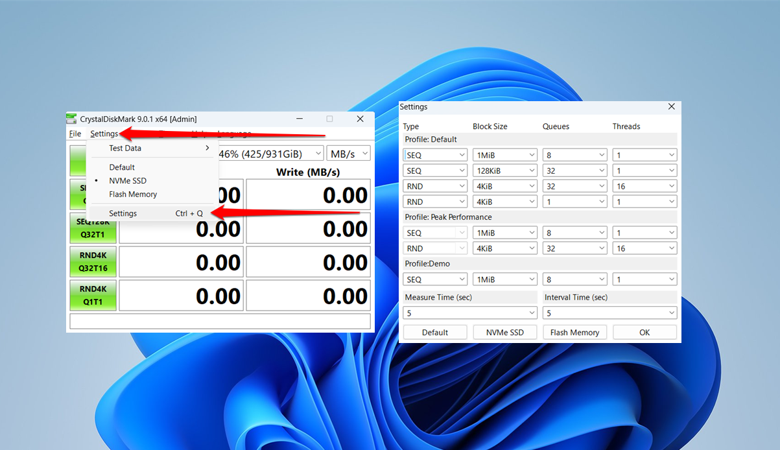Open the first Block Size dropdown set to 1MiB
This screenshot has height=450, width=780.
[504, 154]
